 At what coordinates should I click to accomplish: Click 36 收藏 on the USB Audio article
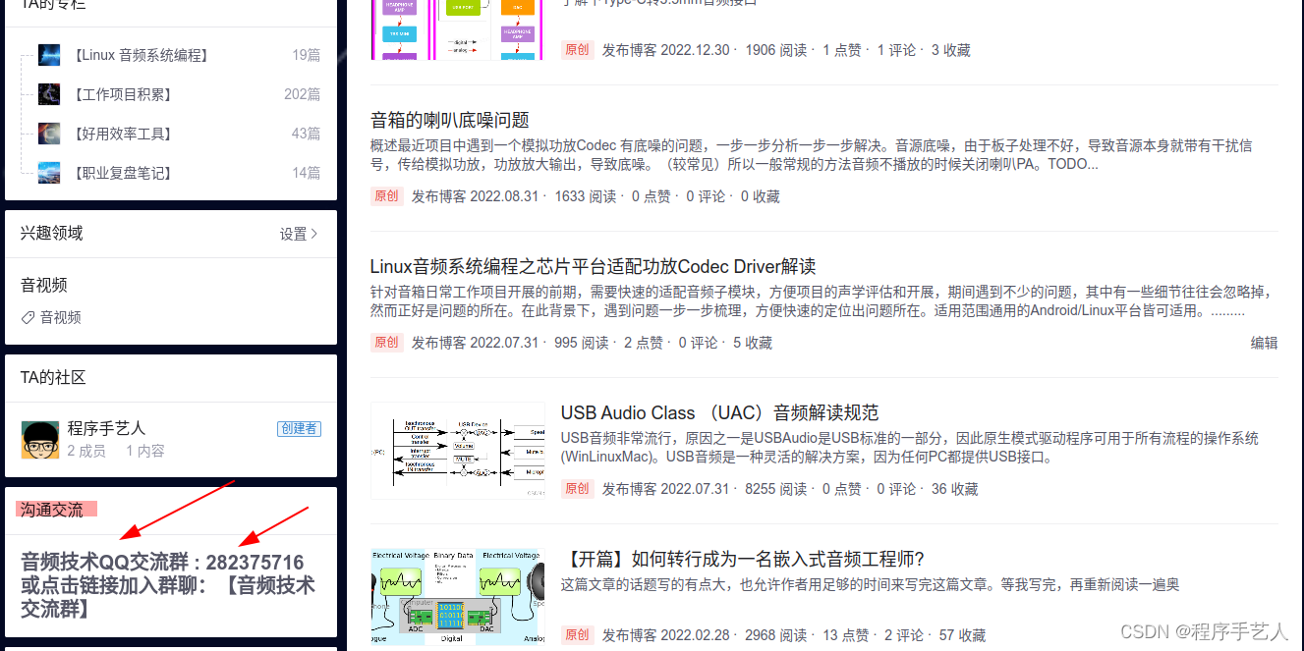[954, 489]
